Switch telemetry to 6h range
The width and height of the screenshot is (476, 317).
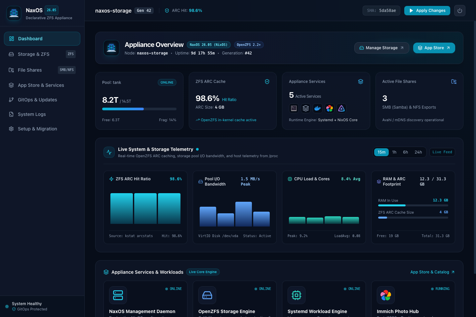[406, 152]
